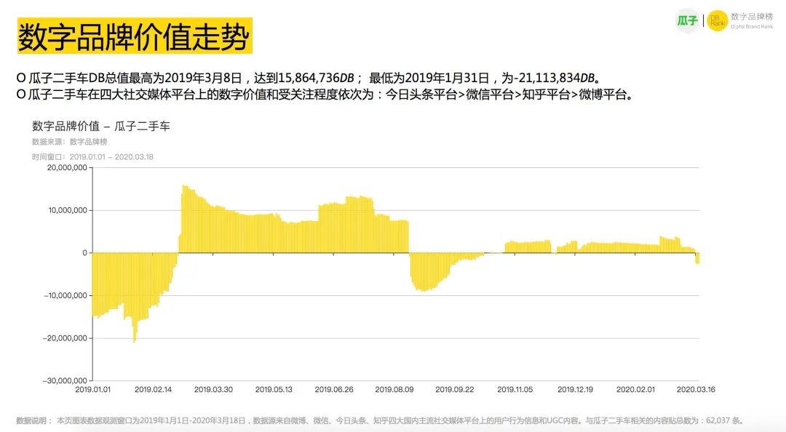Click the highlighted 数字品牌价值走势 title
Viewport: 786px width, 432px height.
135,35
